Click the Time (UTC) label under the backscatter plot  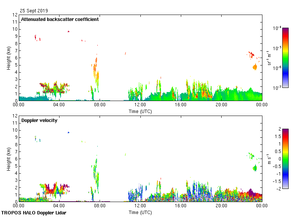[140, 111]
